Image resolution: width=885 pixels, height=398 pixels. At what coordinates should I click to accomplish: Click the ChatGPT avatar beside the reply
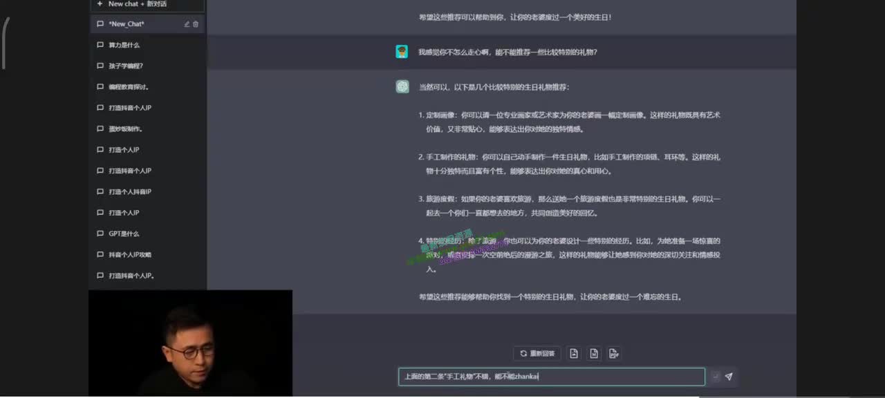(402, 86)
